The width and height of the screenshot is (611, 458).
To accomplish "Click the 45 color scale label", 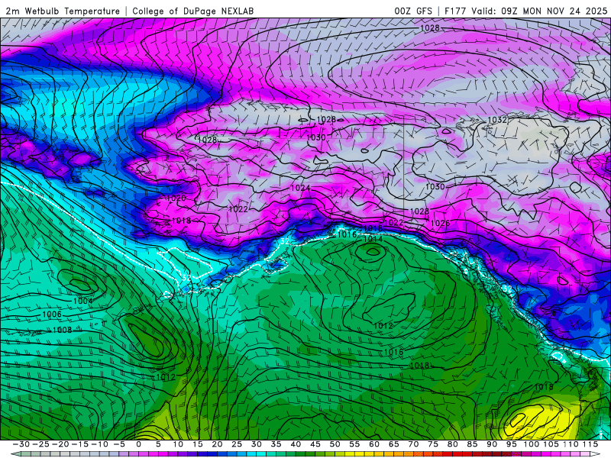I will [315, 444].
